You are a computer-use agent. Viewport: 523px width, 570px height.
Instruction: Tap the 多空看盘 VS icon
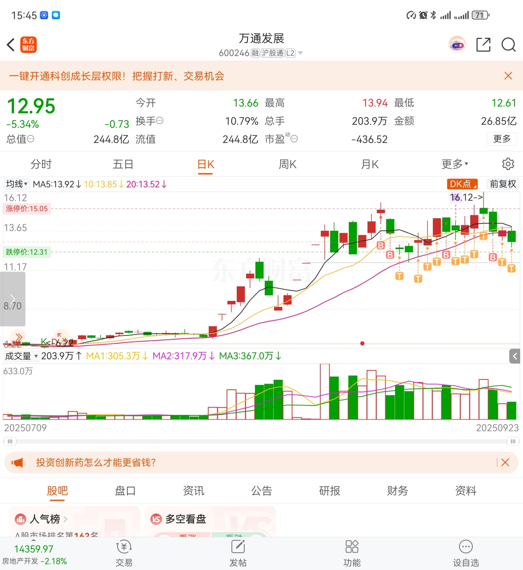(156, 519)
